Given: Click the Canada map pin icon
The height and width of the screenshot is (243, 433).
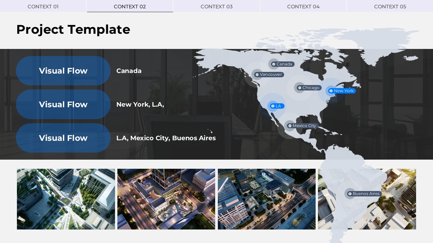Looking at the screenshot, I should click(x=274, y=64).
